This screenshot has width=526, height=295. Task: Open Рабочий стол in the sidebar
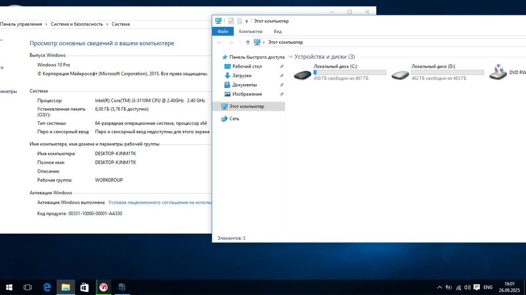click(x=247, y=66)
